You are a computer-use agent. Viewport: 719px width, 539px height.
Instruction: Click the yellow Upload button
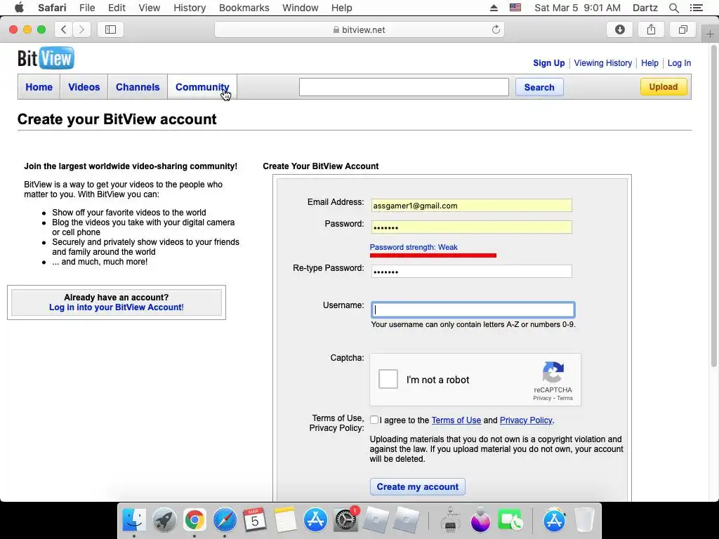click(664, 86)
